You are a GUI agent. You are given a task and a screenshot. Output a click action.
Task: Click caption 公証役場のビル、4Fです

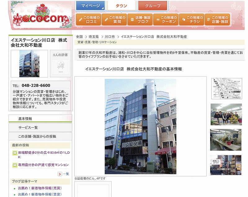coord(90,178)
